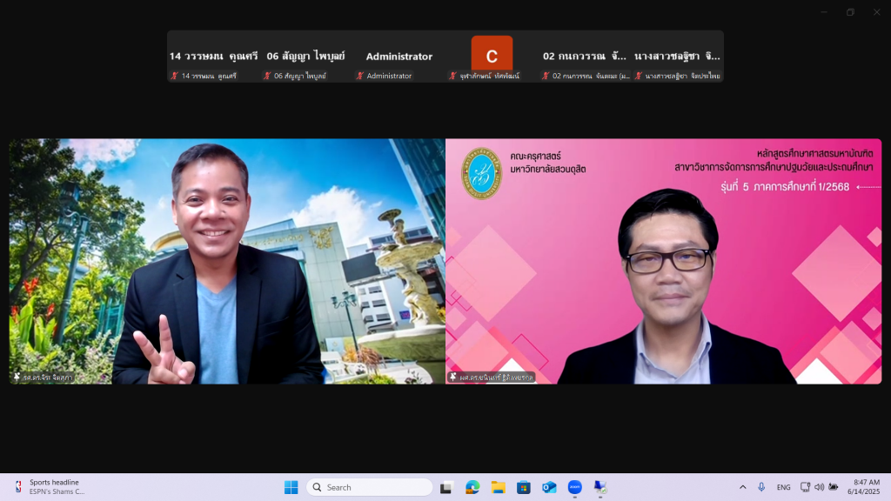891x501 pixels.
Task: Click the taskbar Search box
Action: 370,487
